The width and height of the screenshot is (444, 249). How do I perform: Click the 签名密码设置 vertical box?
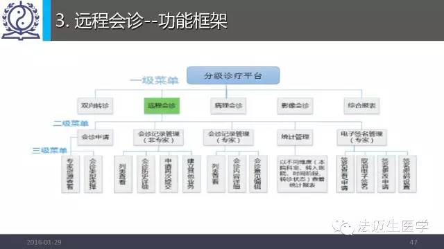click(x=407, y=174)
